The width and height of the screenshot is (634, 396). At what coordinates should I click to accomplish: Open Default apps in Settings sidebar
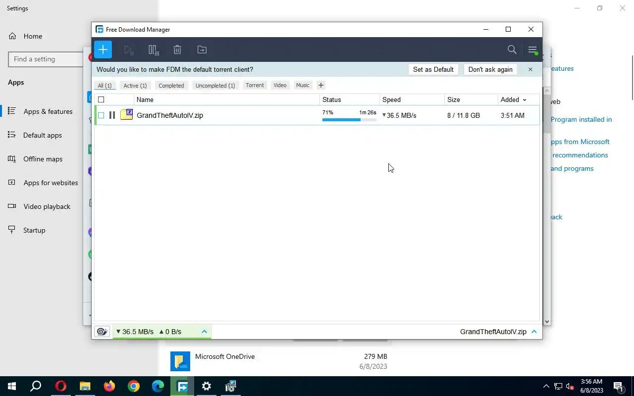[43, 135]
